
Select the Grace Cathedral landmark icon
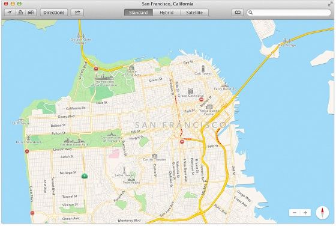click(x=191, y=91)
